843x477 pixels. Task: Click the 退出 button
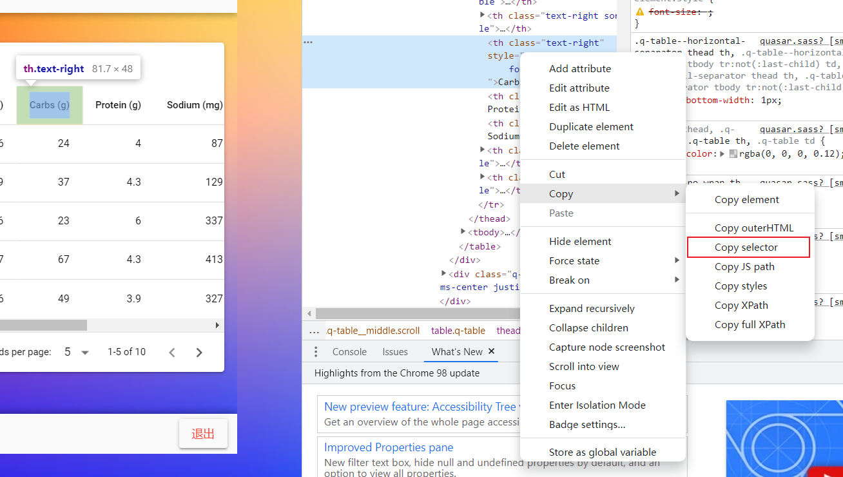tap(203, 434)
